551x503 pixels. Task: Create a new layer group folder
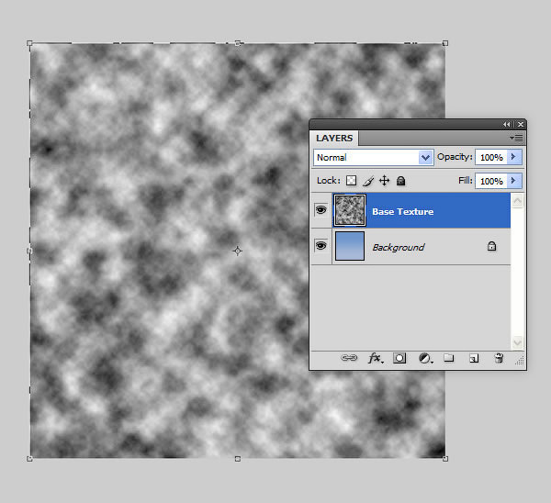pos(449,358)
